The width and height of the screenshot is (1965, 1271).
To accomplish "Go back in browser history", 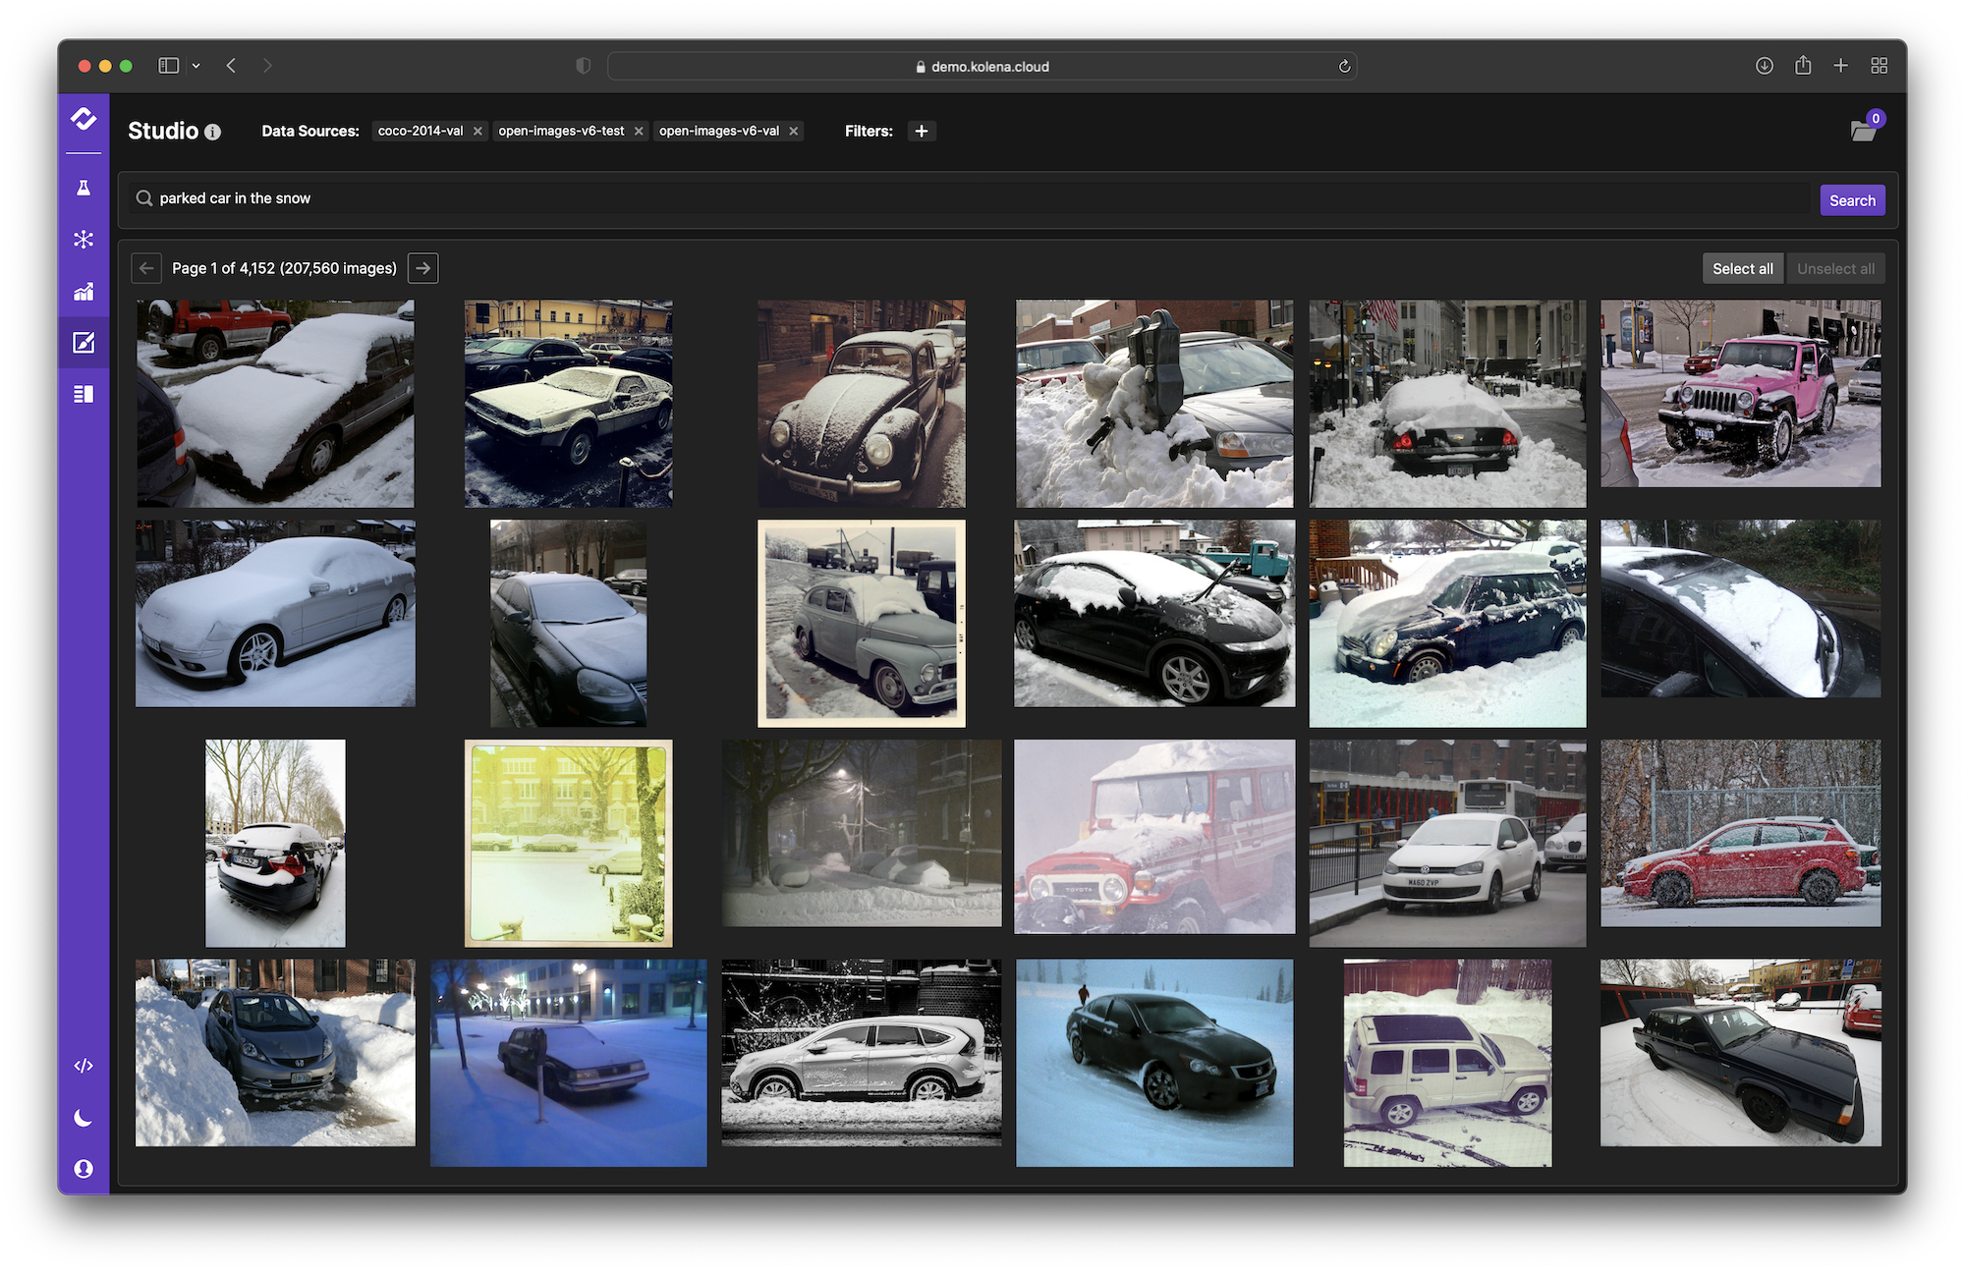I will pyautogui.click(x=232, y=66).
